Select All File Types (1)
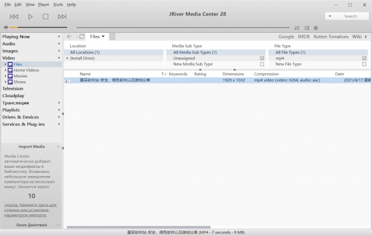372x236 pixels. (318, 53)
